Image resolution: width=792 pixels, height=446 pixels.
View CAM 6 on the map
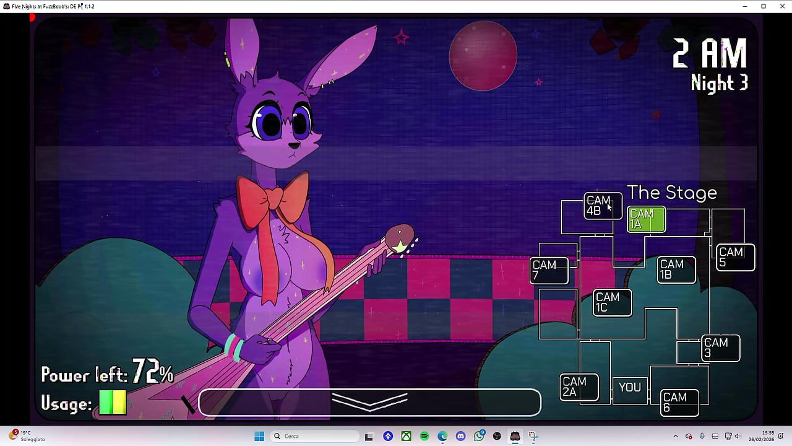point(679,403)
